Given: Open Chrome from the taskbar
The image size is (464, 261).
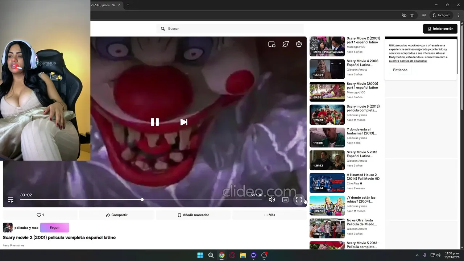Looking at the screenshot, I should (221, 255).
